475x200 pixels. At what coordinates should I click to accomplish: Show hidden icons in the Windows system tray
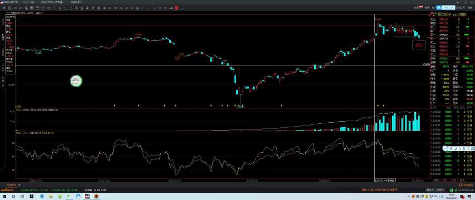tap(409, 196)
